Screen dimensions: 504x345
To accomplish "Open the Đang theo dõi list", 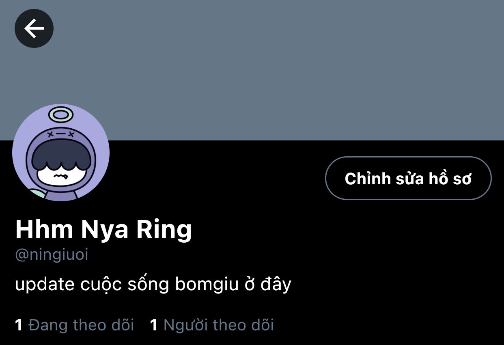I will pyautogui.click(x=74, y=325).
